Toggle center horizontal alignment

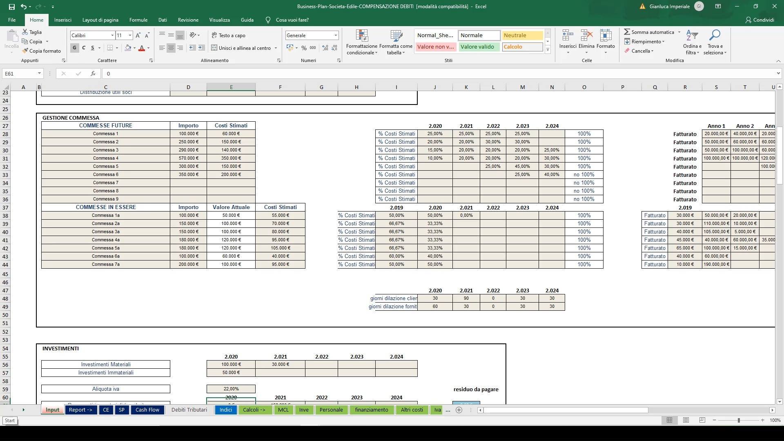click(171, 48)
